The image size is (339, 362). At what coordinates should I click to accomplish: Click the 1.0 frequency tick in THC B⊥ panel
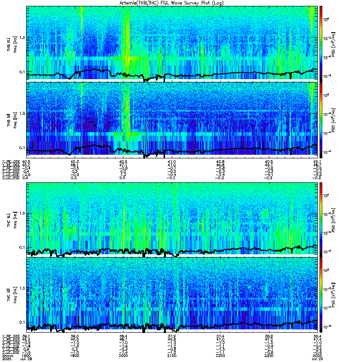pos(22,213)
